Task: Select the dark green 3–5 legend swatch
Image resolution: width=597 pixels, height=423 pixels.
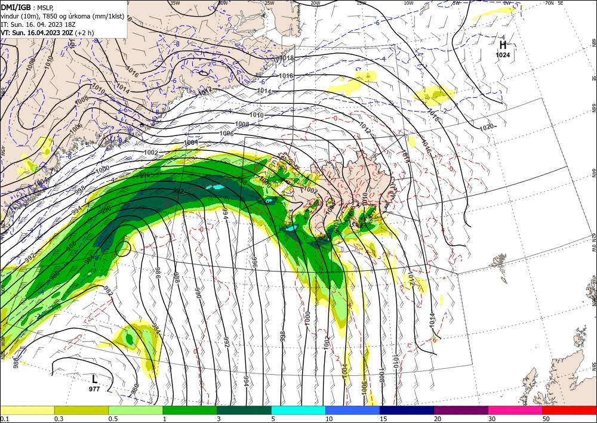Action: pyautogui.click(x=244, y=410)
